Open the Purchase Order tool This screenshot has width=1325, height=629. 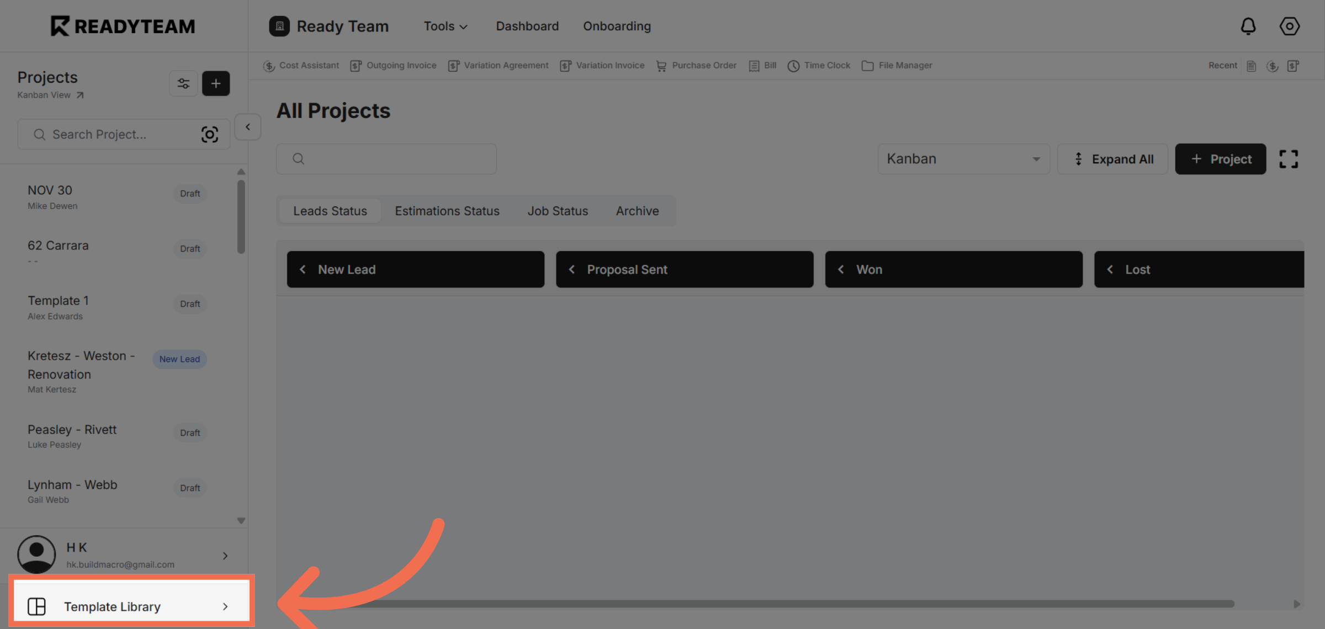696,65
